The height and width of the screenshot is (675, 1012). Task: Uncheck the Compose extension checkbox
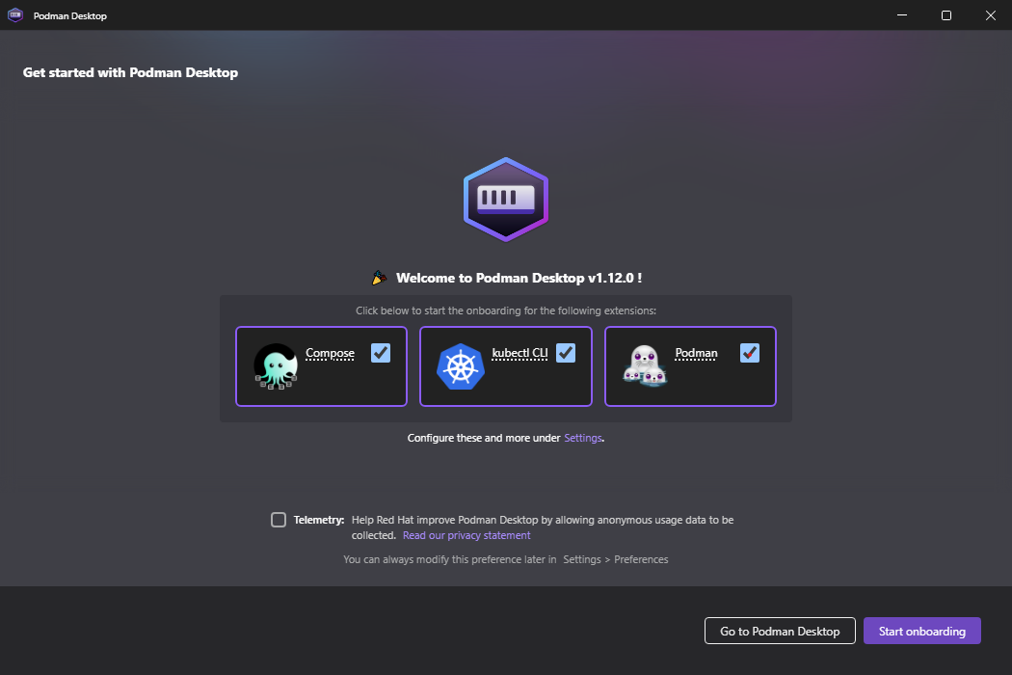pyautogui.click(x=381, y=353)
